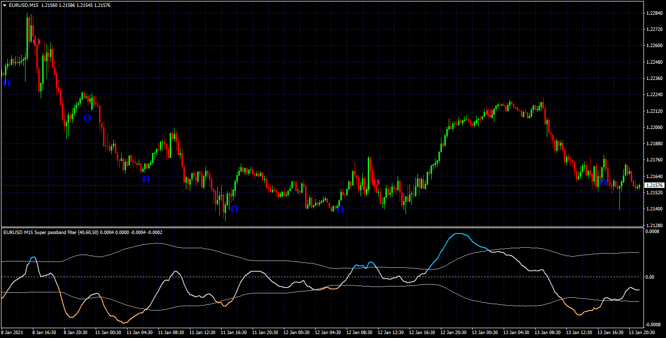Select the blue buy arrow below the first 8 Jan candles
This screenshot has height=338, width=666.
[7, 83]
